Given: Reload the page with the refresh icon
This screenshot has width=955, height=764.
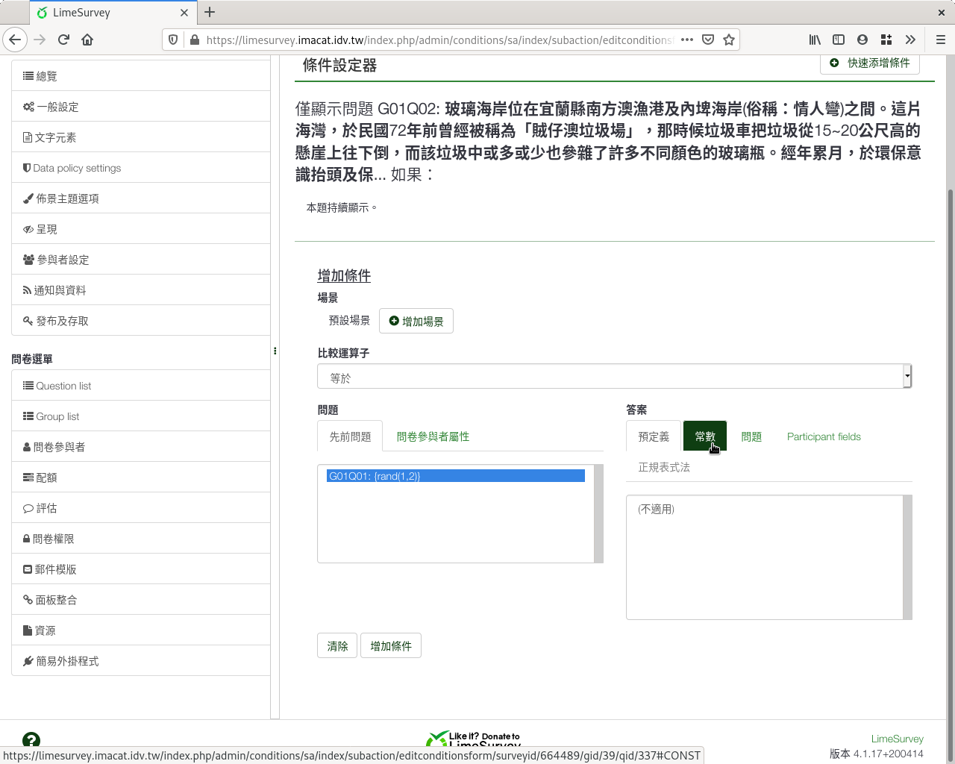Looking at the screenshot, I should (63, 40).
